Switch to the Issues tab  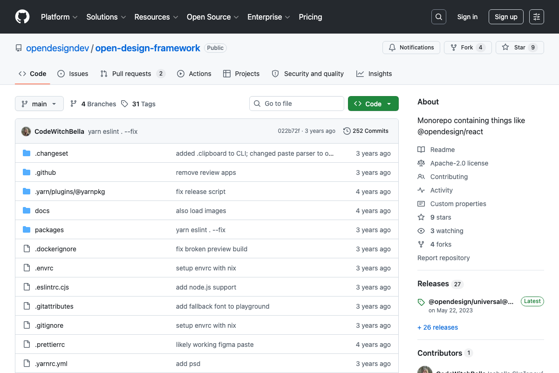coord(73,74)
